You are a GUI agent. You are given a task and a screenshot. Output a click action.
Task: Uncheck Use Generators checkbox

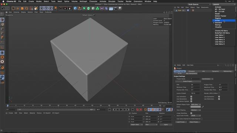[191, 99]
